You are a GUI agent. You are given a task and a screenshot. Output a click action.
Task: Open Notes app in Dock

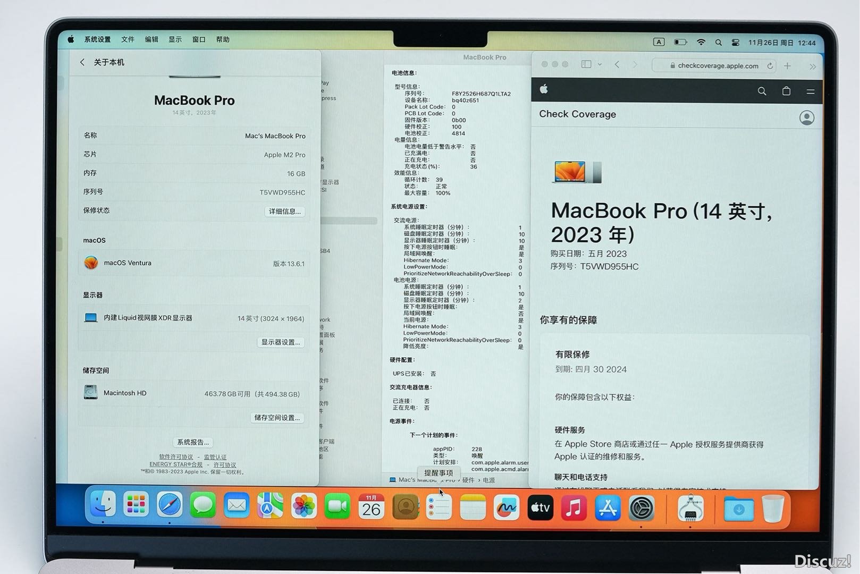coord(473,508)
